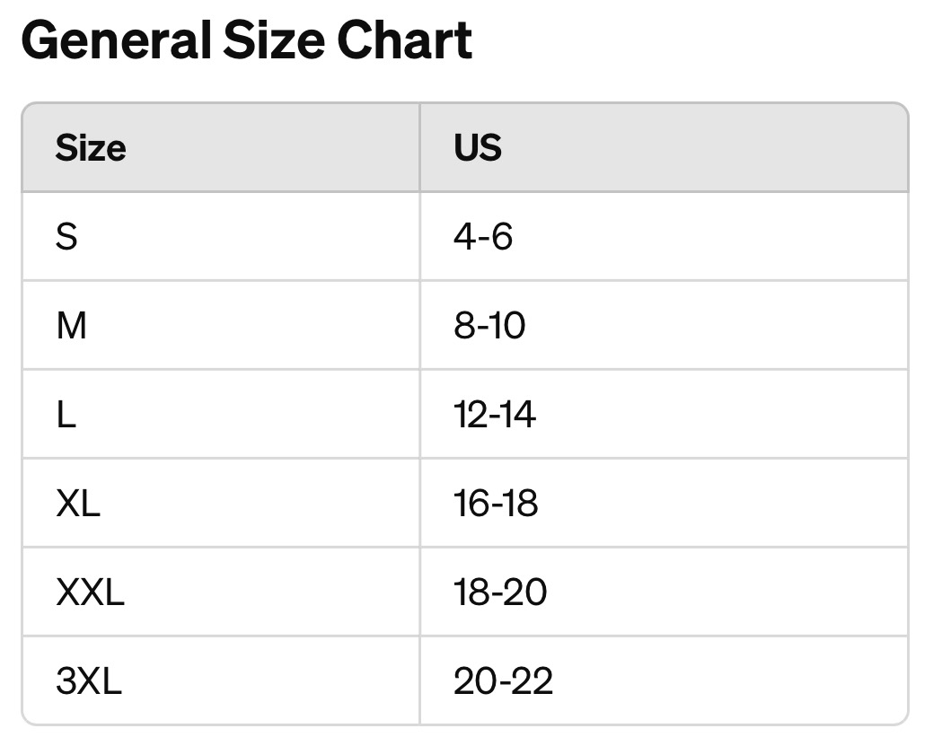Click the 18-20 US size value
Screen dimensions: 942x746
(x=500, y=592)
